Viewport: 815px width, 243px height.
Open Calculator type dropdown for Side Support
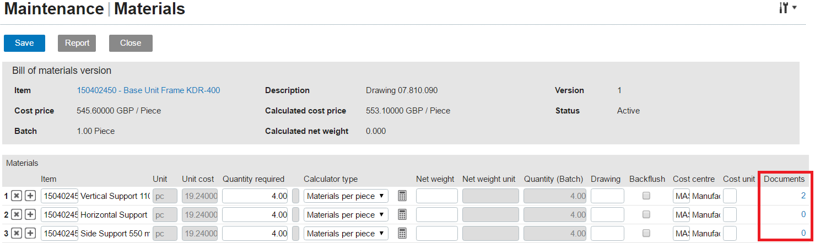(346, 234)
